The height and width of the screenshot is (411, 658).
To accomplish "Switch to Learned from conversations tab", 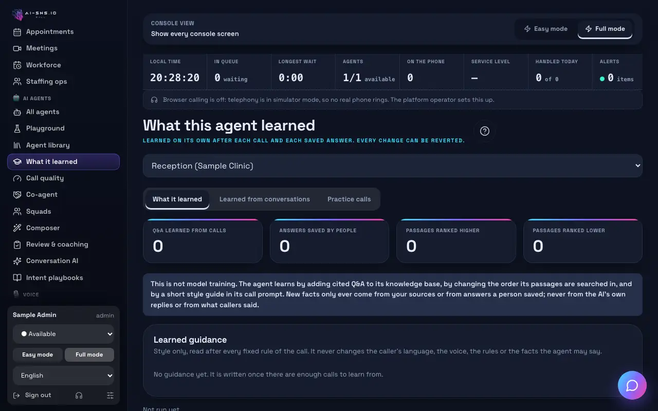I will click(x=265, y=199).
